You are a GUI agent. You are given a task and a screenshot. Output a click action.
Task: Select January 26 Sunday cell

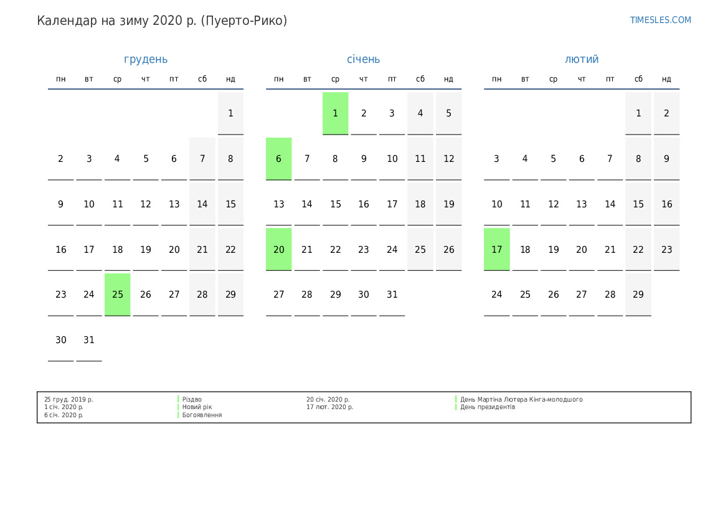coord(448,250)
